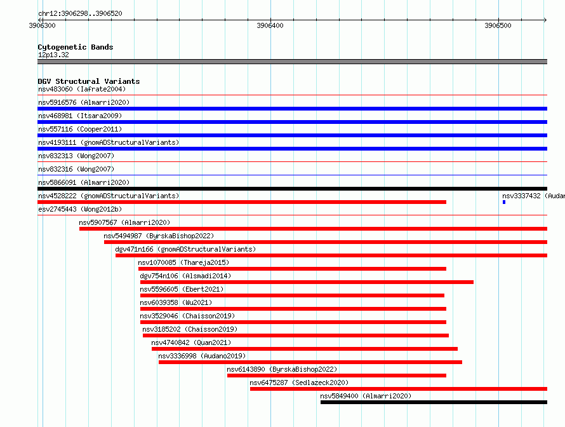
Task: Click the 3906400 ruler position label
Action: (x=270, y=25)
